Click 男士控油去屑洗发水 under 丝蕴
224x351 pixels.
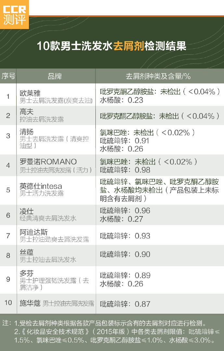48,259
